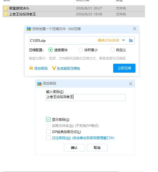Click folder icon next to 密室游戏决斗
Viewport: 158px width, 172px height.
click(x=6, y=8)
